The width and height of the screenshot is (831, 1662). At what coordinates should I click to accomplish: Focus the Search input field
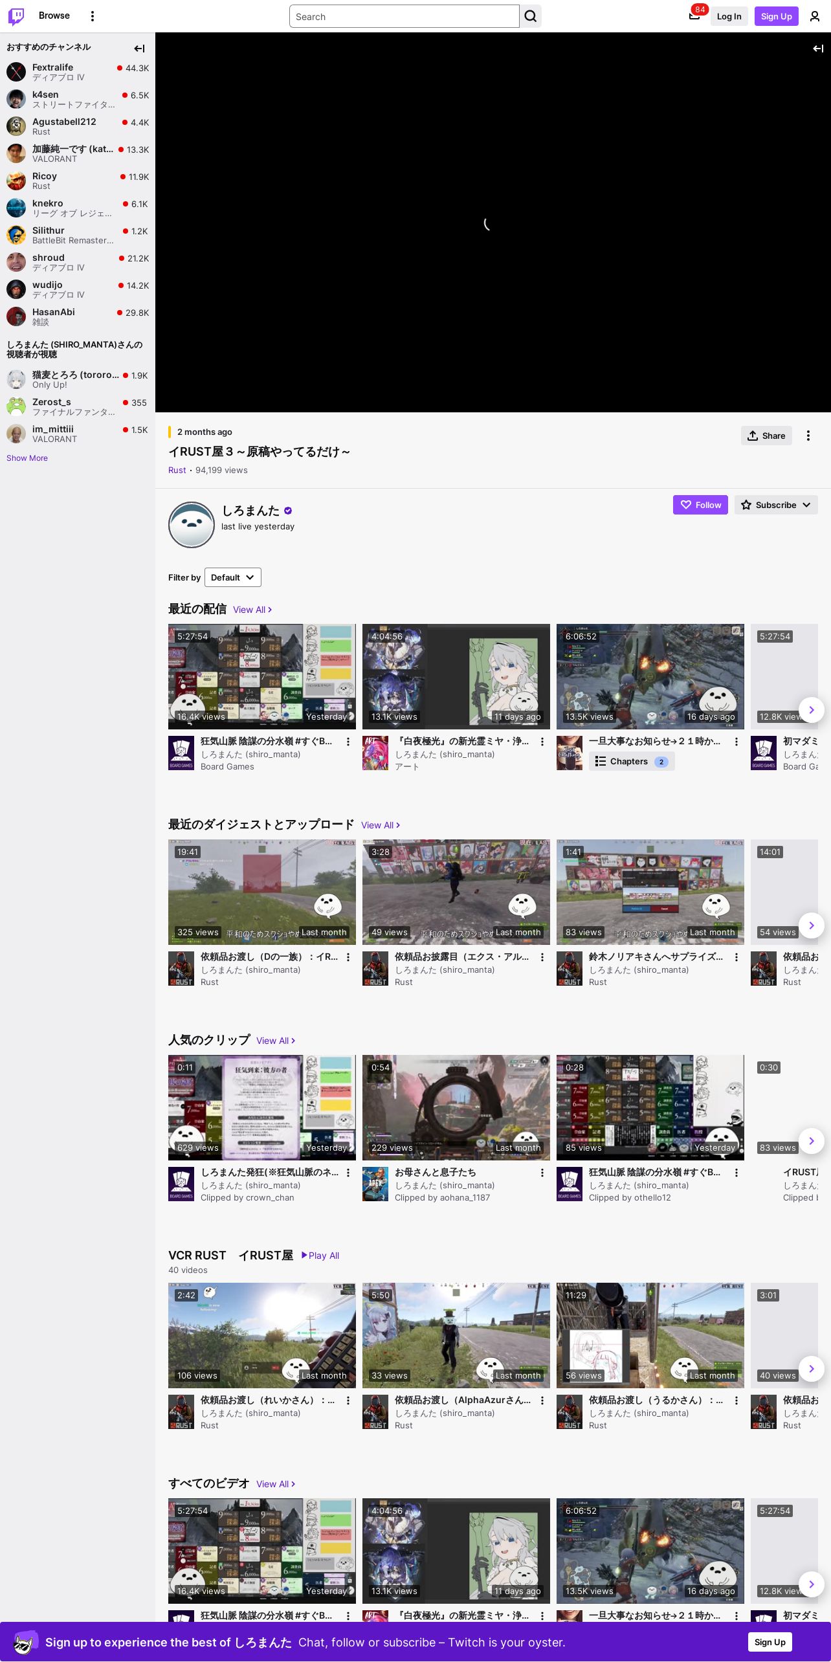404,16
